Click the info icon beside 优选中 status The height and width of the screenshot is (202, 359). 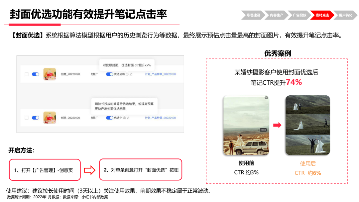coord(125,118)
